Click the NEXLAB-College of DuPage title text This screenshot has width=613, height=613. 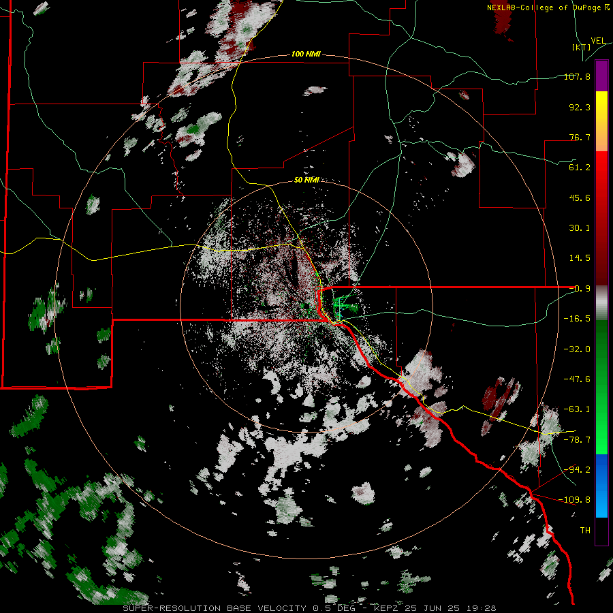point(548,7)
